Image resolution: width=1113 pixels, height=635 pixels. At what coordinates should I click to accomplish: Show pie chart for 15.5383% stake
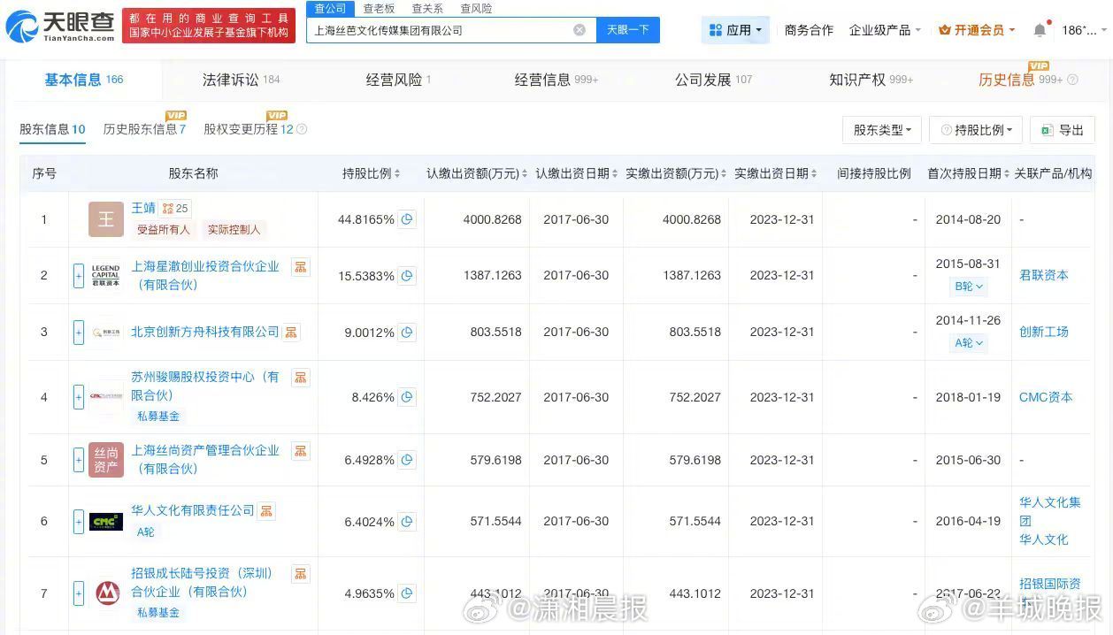pyautogui.click(x=407, y=276)
